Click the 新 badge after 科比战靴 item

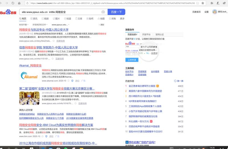click(151, 121)
